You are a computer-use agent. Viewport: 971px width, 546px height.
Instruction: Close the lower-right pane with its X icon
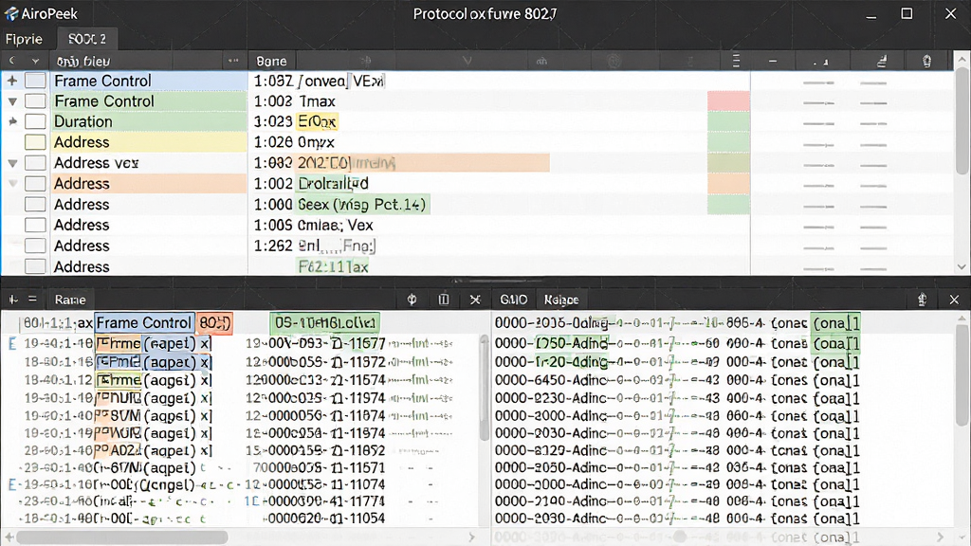954,300
